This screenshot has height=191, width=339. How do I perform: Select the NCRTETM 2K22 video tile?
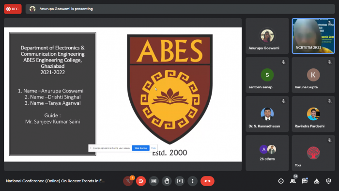coord(313,36)
